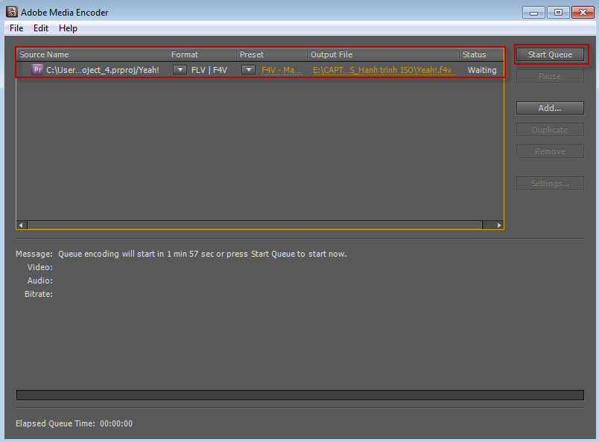Click the Pause button
Image resolution: width=599 pixels, height=442 pixels.
[550, 76]
